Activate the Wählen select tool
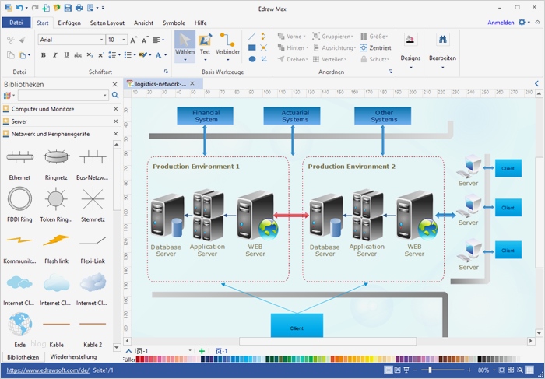545x379 pixels. [x=185, y=46]
